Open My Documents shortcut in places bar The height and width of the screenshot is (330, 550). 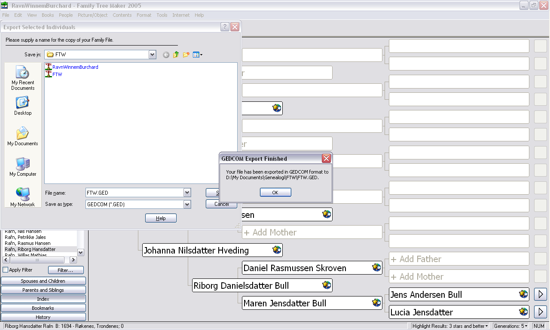click(x=23, y=136)
